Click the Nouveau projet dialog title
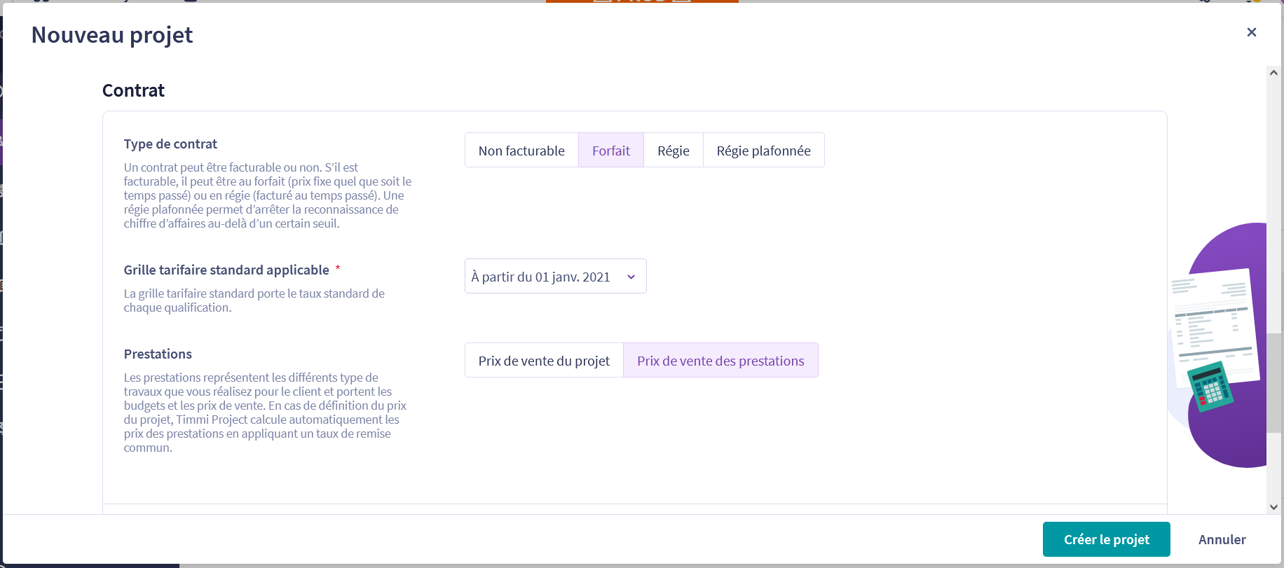This screenshot has width=1284, height=568. click(112, 35)
